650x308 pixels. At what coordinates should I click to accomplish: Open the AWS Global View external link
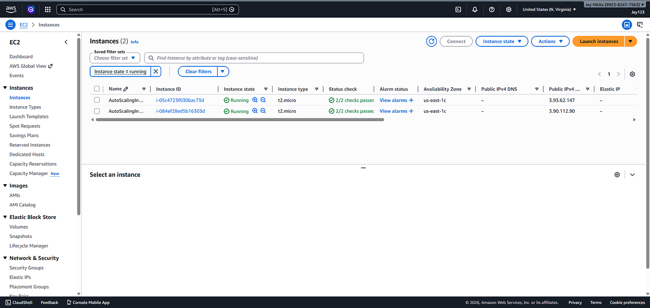pyautogui.click(x=31, y=66)
